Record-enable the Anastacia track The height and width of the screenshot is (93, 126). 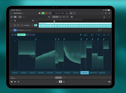pyautogui.click(x=22, y=25)
